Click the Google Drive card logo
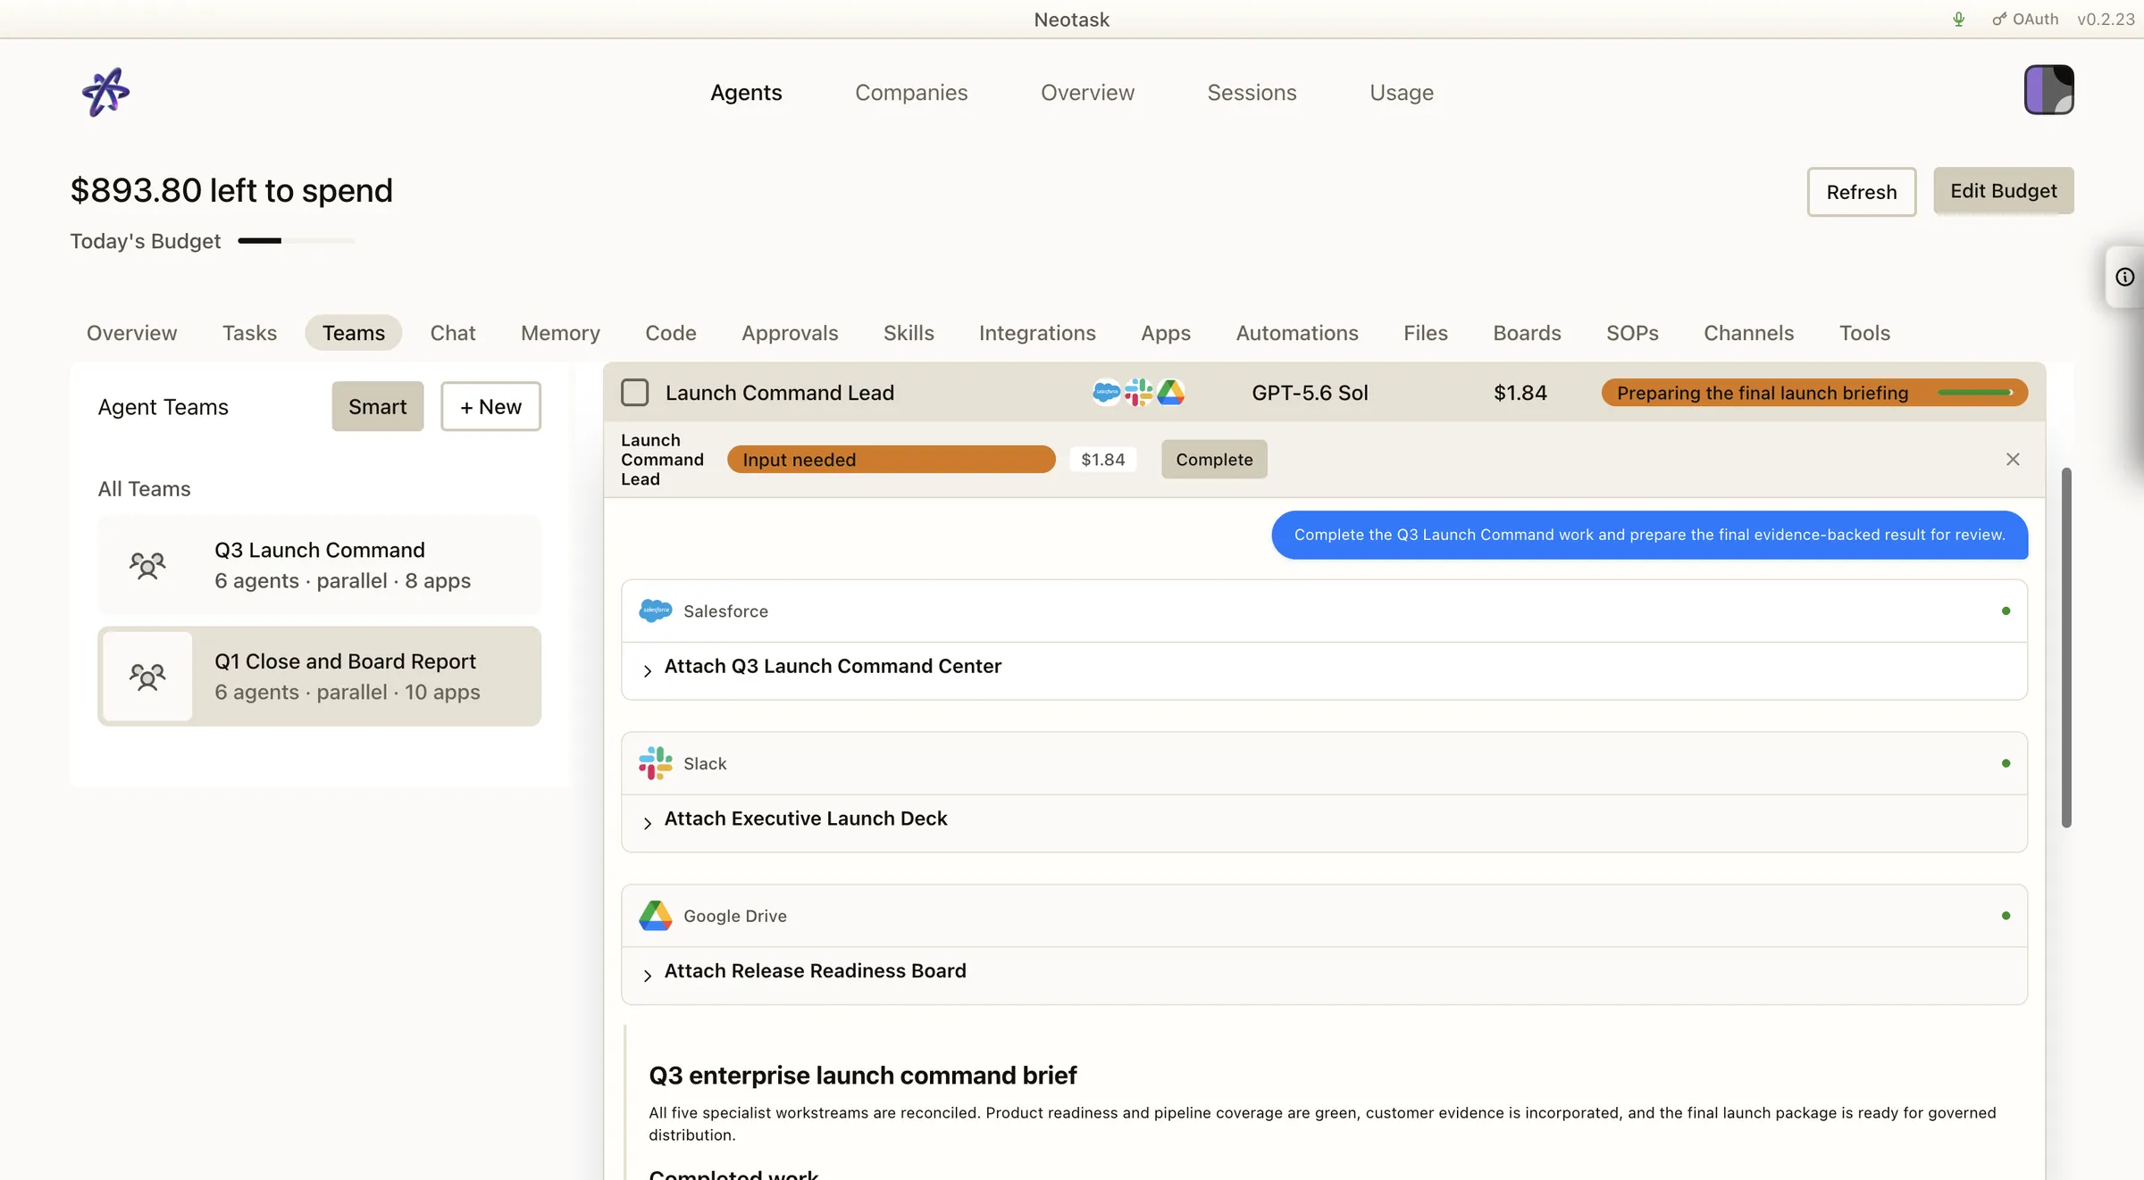This screenshot has width=2144, height=1180. click(655, 916)
